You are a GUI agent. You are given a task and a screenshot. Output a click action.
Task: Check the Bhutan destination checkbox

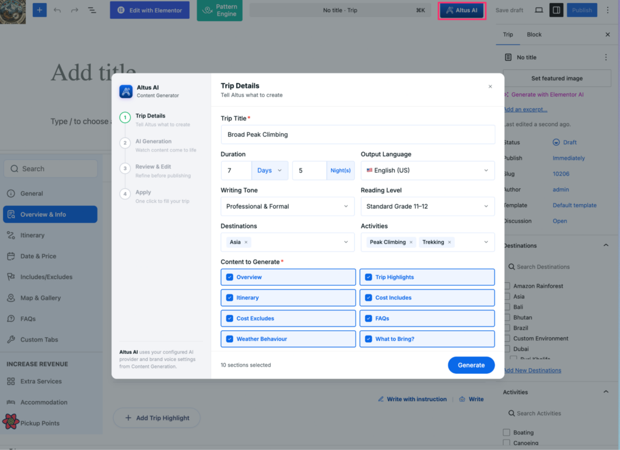(x=507, y=317)
